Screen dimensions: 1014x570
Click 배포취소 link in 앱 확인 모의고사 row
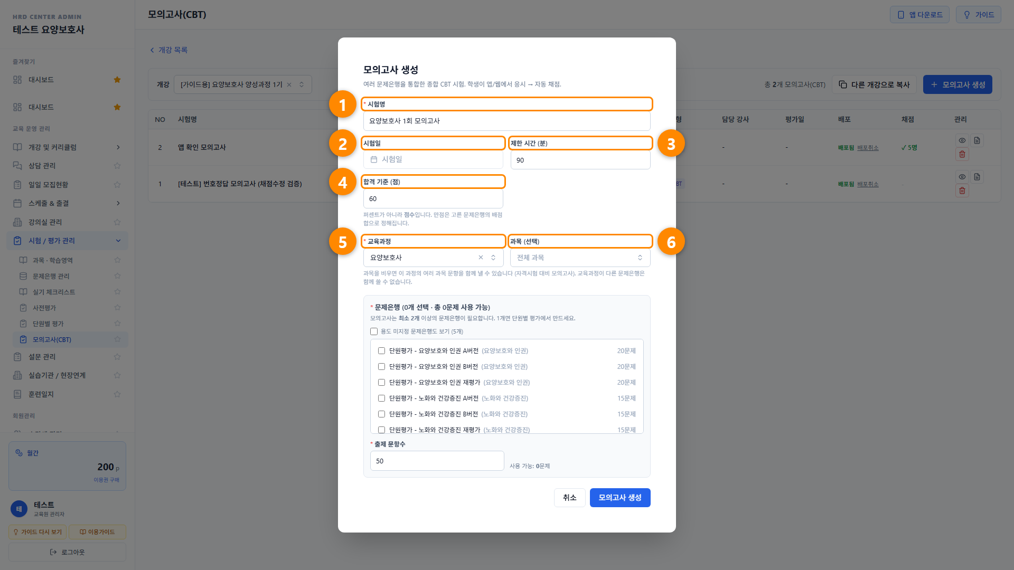pyautogui.click(x=868, y=148)
